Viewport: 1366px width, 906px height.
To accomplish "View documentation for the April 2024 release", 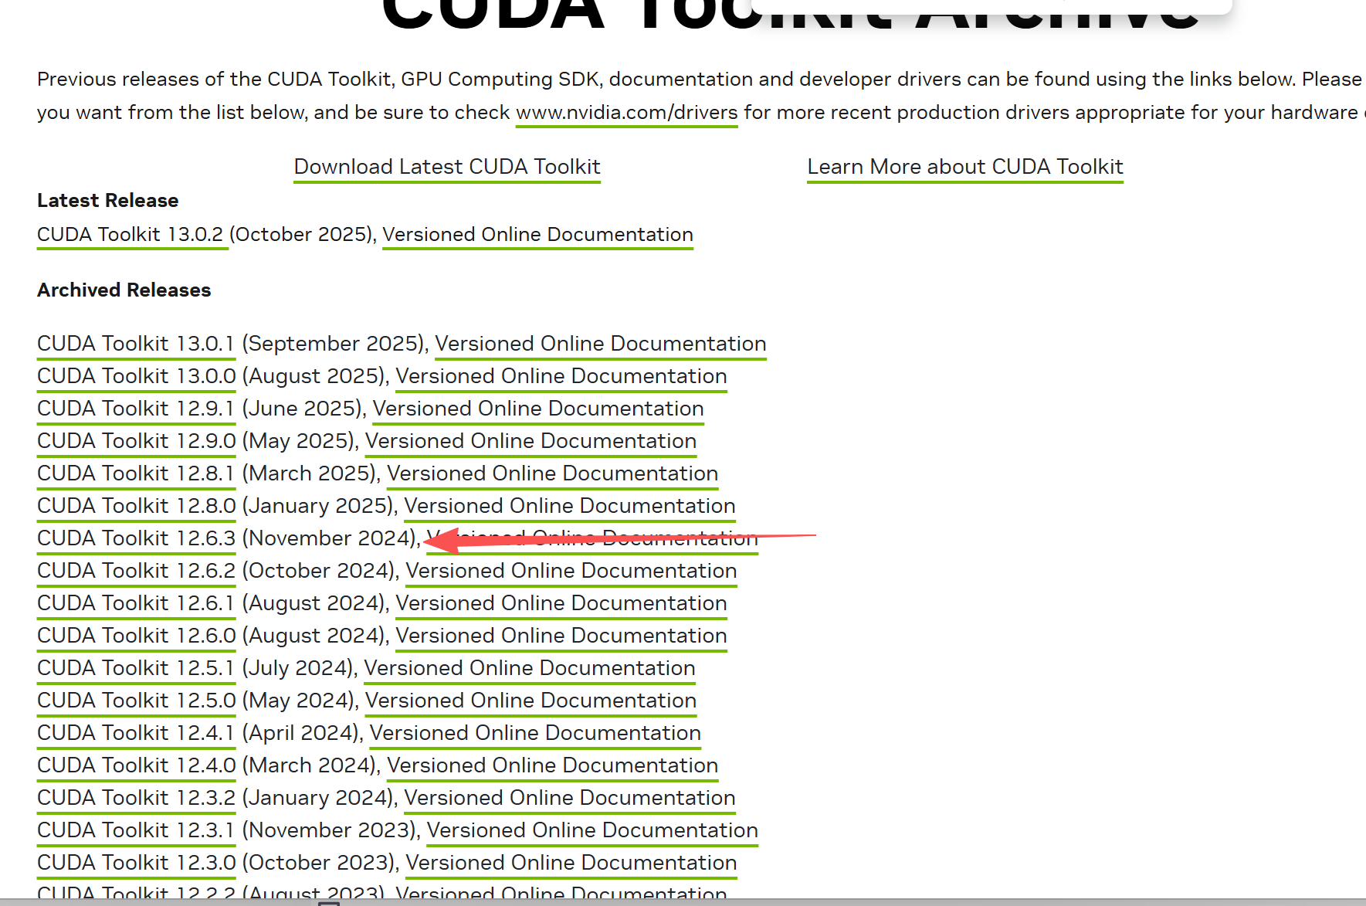I will click(535, 733).
